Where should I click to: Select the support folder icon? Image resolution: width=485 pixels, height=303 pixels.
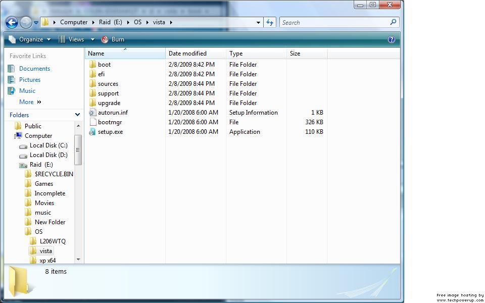[93, 93]
